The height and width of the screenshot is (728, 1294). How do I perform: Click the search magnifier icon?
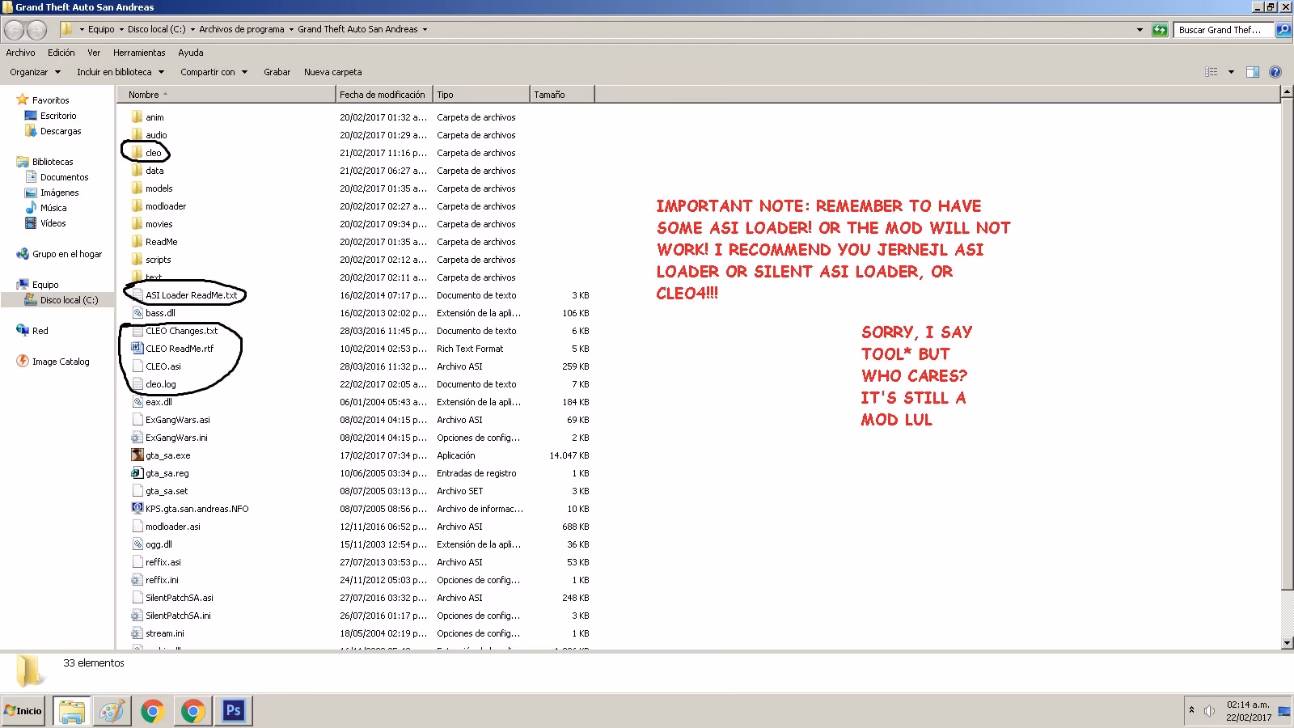(x=1283, y=30)
